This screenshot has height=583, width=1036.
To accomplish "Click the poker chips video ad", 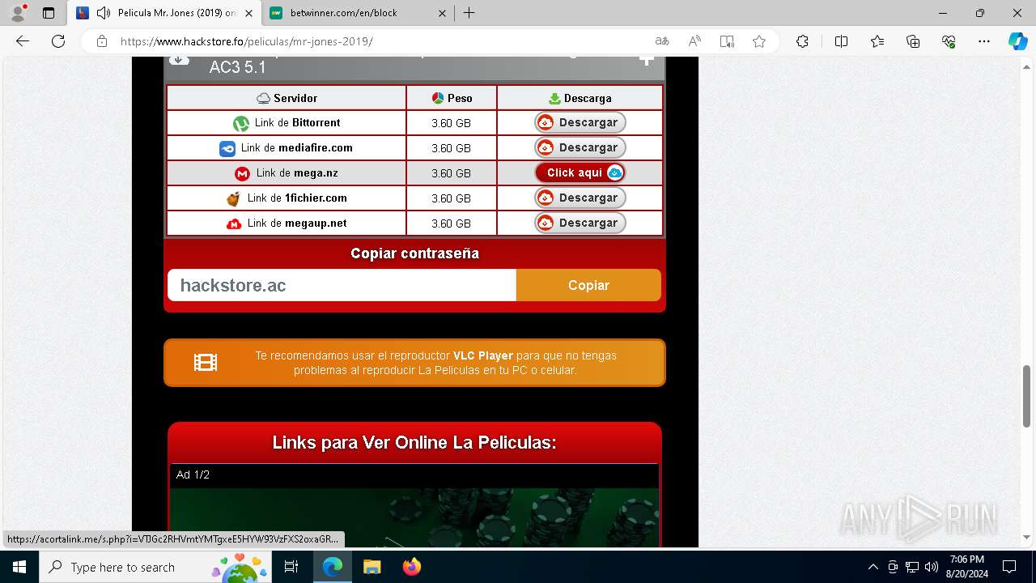I will coord(414,517).
